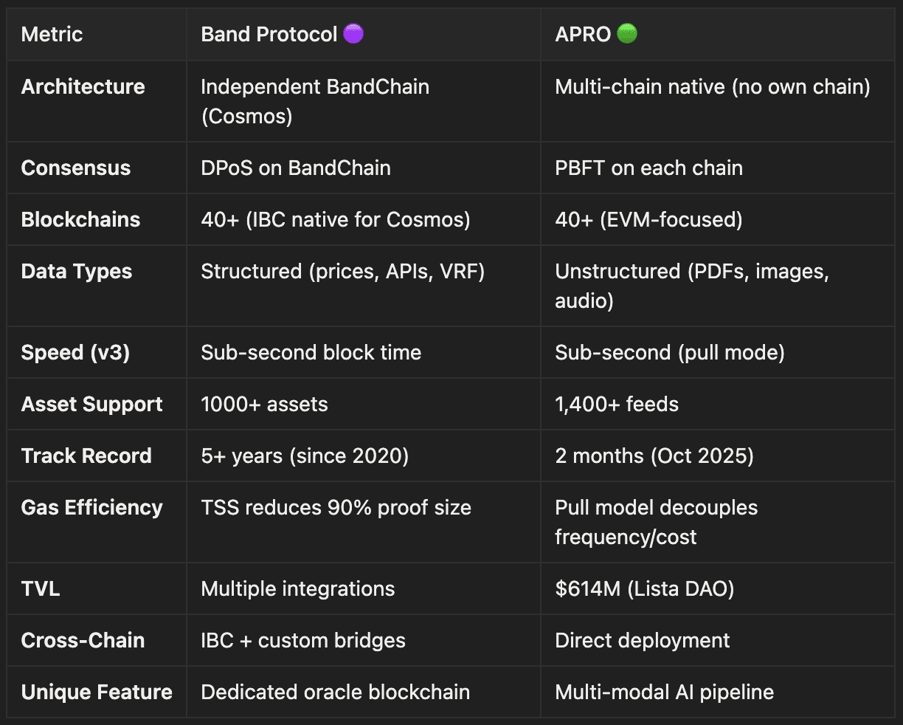
Task: Click the Multi-modal AI pipeline cell
Action: point(664,693)
